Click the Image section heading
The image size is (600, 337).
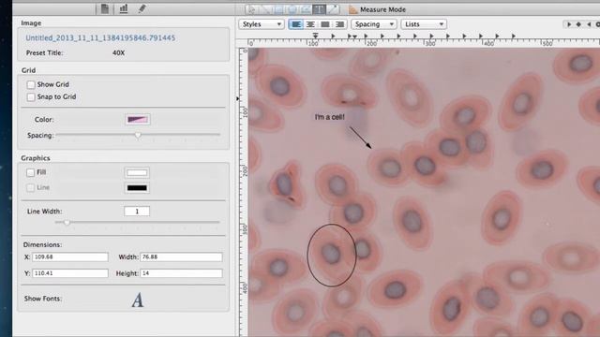point(31,23)
